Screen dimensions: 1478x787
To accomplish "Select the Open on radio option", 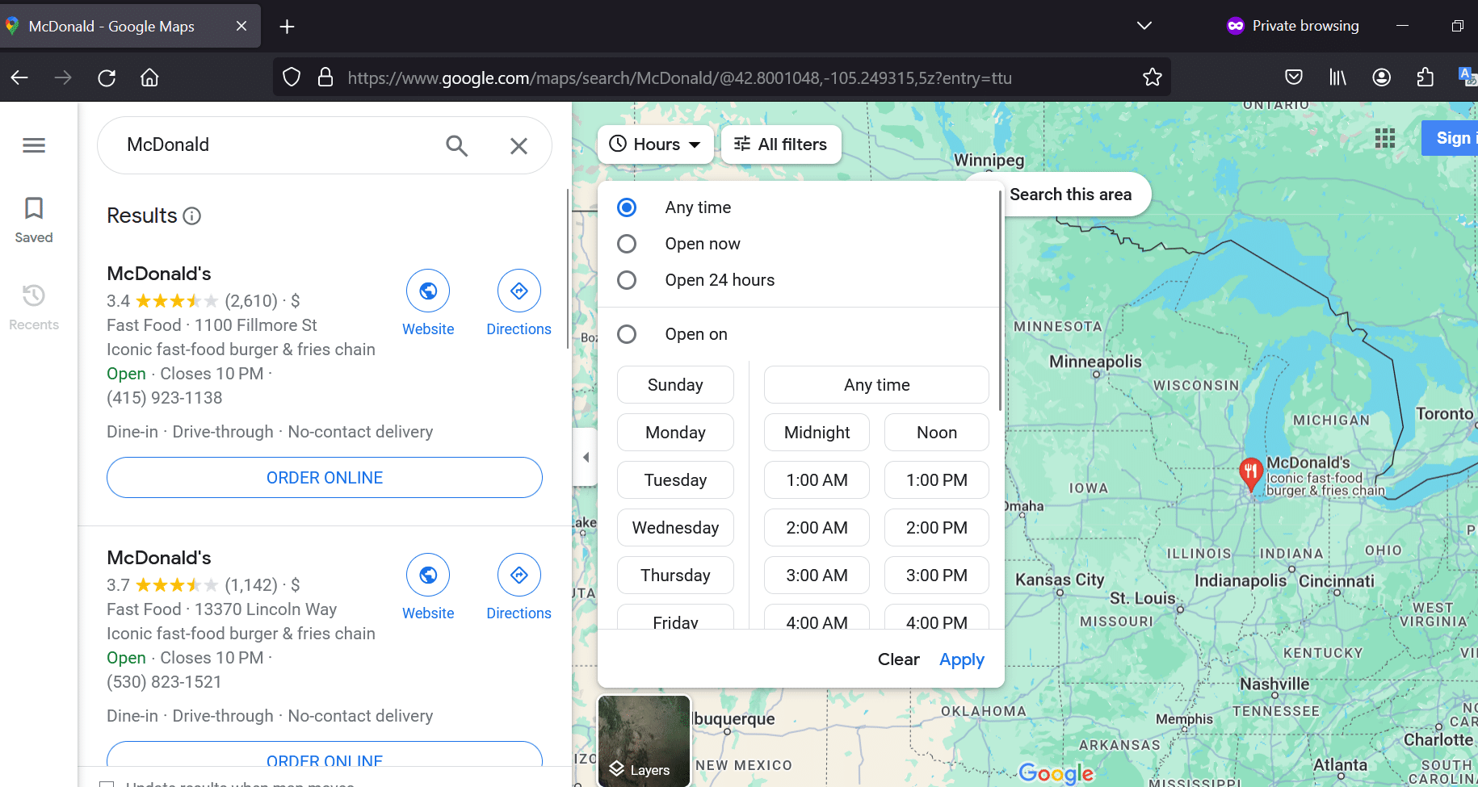I will click(627, 334).
